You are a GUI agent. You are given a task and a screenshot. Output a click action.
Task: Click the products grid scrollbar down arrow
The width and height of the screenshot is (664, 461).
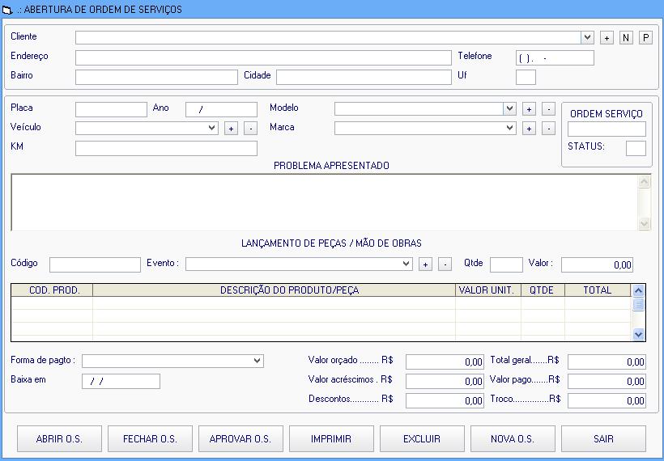pyautogui.click(x=638, y=334)
